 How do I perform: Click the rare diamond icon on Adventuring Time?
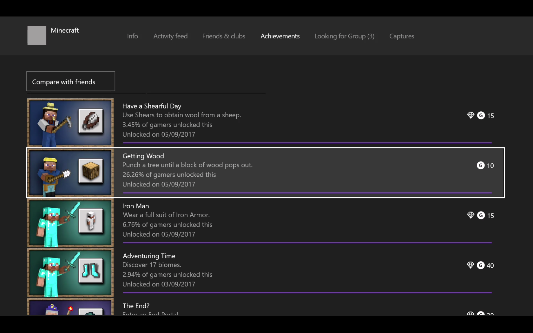coord(470,265)
